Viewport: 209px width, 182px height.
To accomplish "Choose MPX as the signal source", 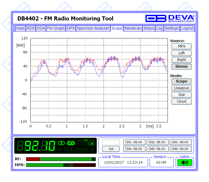I will [x=181, y=46].
